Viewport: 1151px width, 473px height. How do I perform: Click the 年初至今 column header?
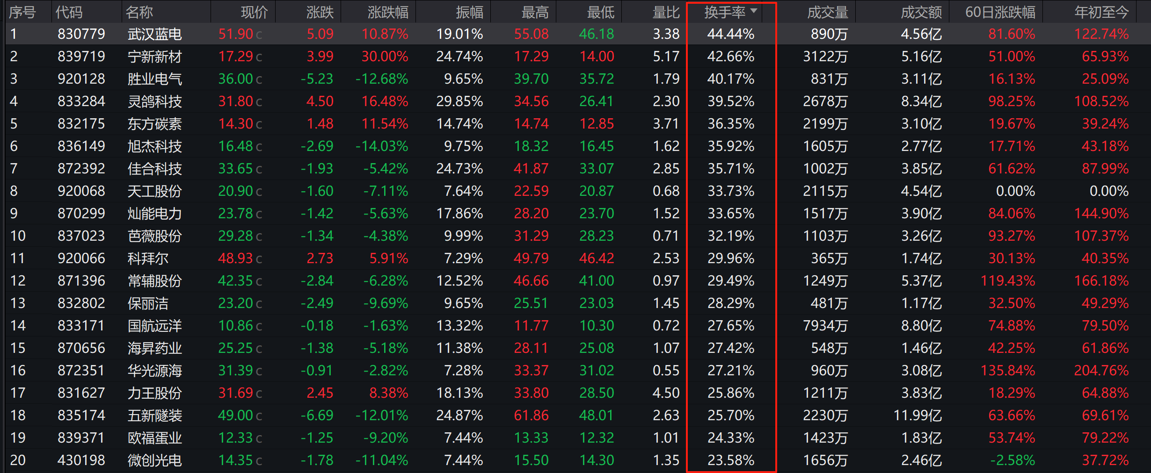click(1102, 12)
